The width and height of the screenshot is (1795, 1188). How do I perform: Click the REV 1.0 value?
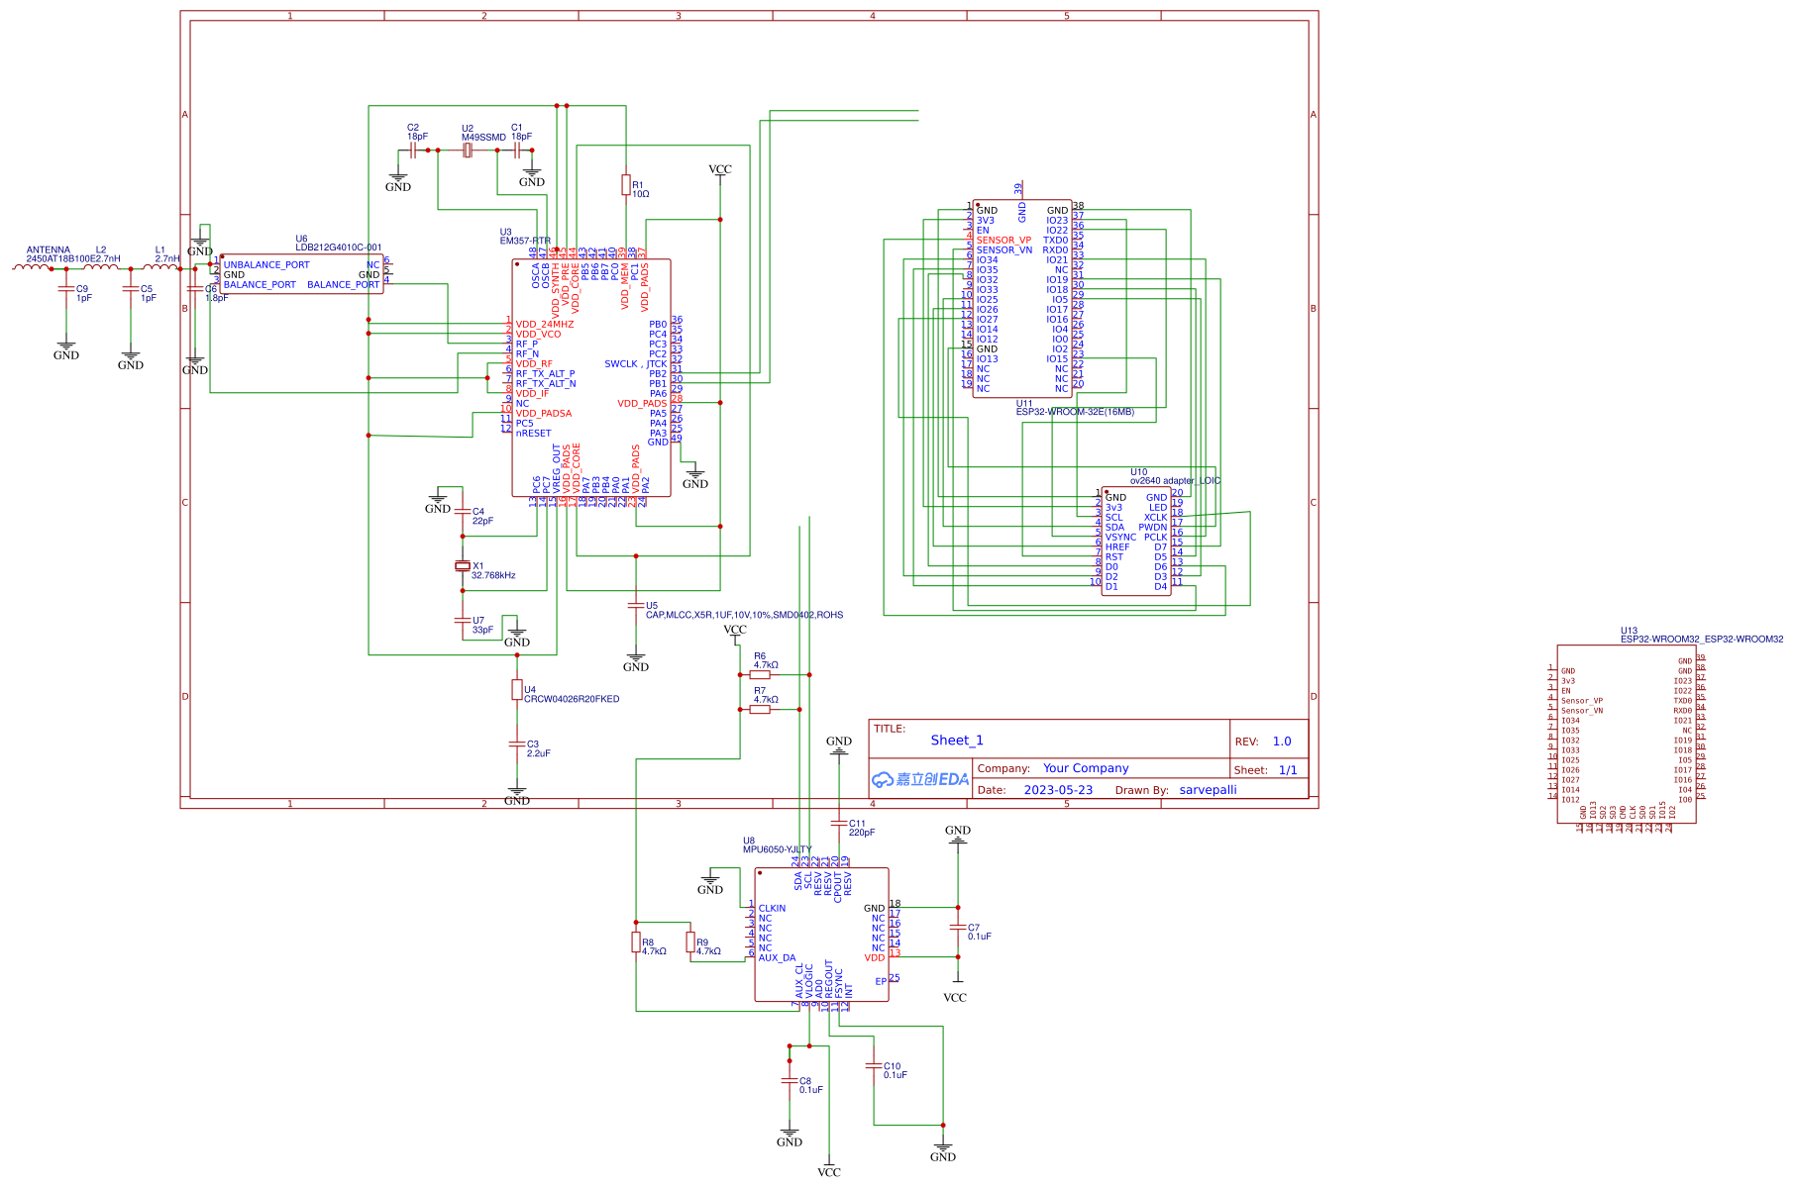1282,741
